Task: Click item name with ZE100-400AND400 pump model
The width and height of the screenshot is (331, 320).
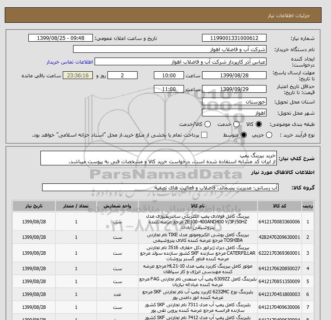Action: pyautogui.click(x=198, y=222)
